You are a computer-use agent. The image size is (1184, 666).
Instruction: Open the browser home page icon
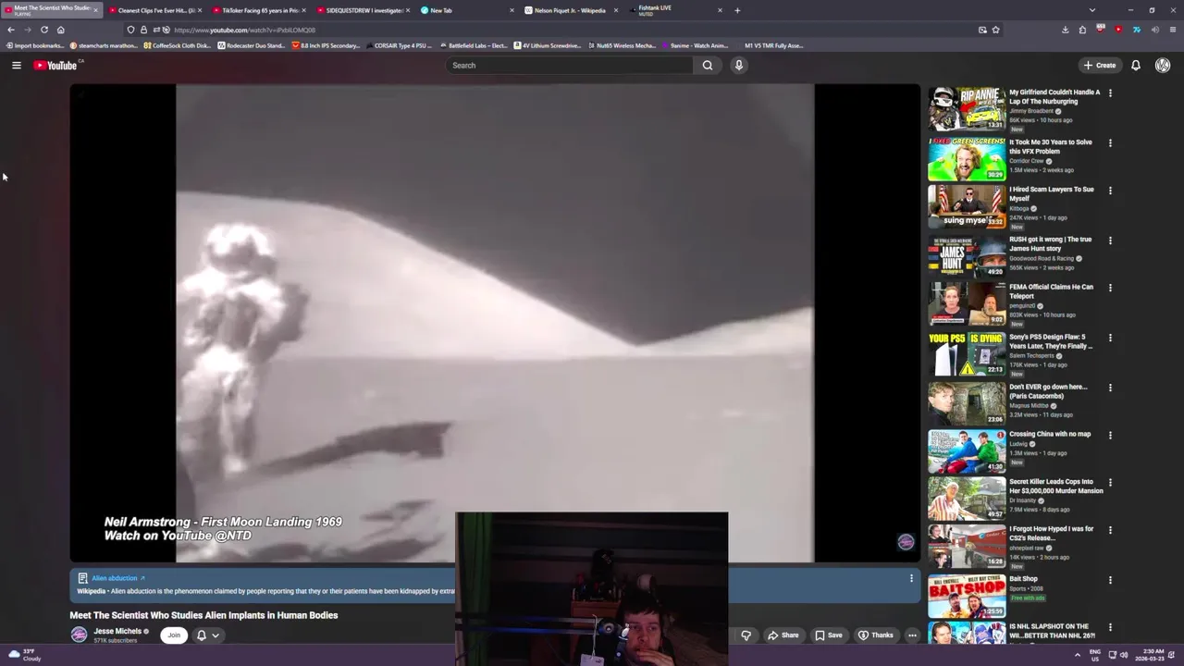[61, 30]
